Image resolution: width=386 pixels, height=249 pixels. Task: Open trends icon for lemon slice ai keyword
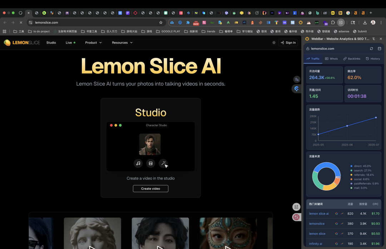coord(342,214)
